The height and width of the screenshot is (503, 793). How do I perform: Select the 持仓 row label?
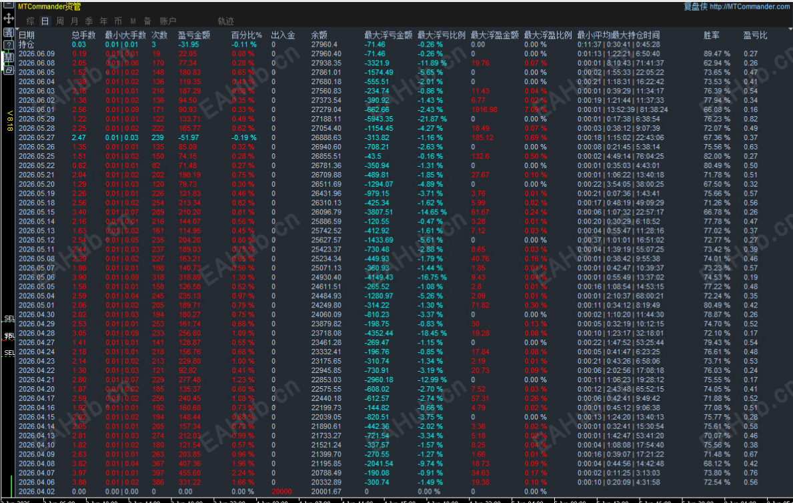(x=26, y=45)
